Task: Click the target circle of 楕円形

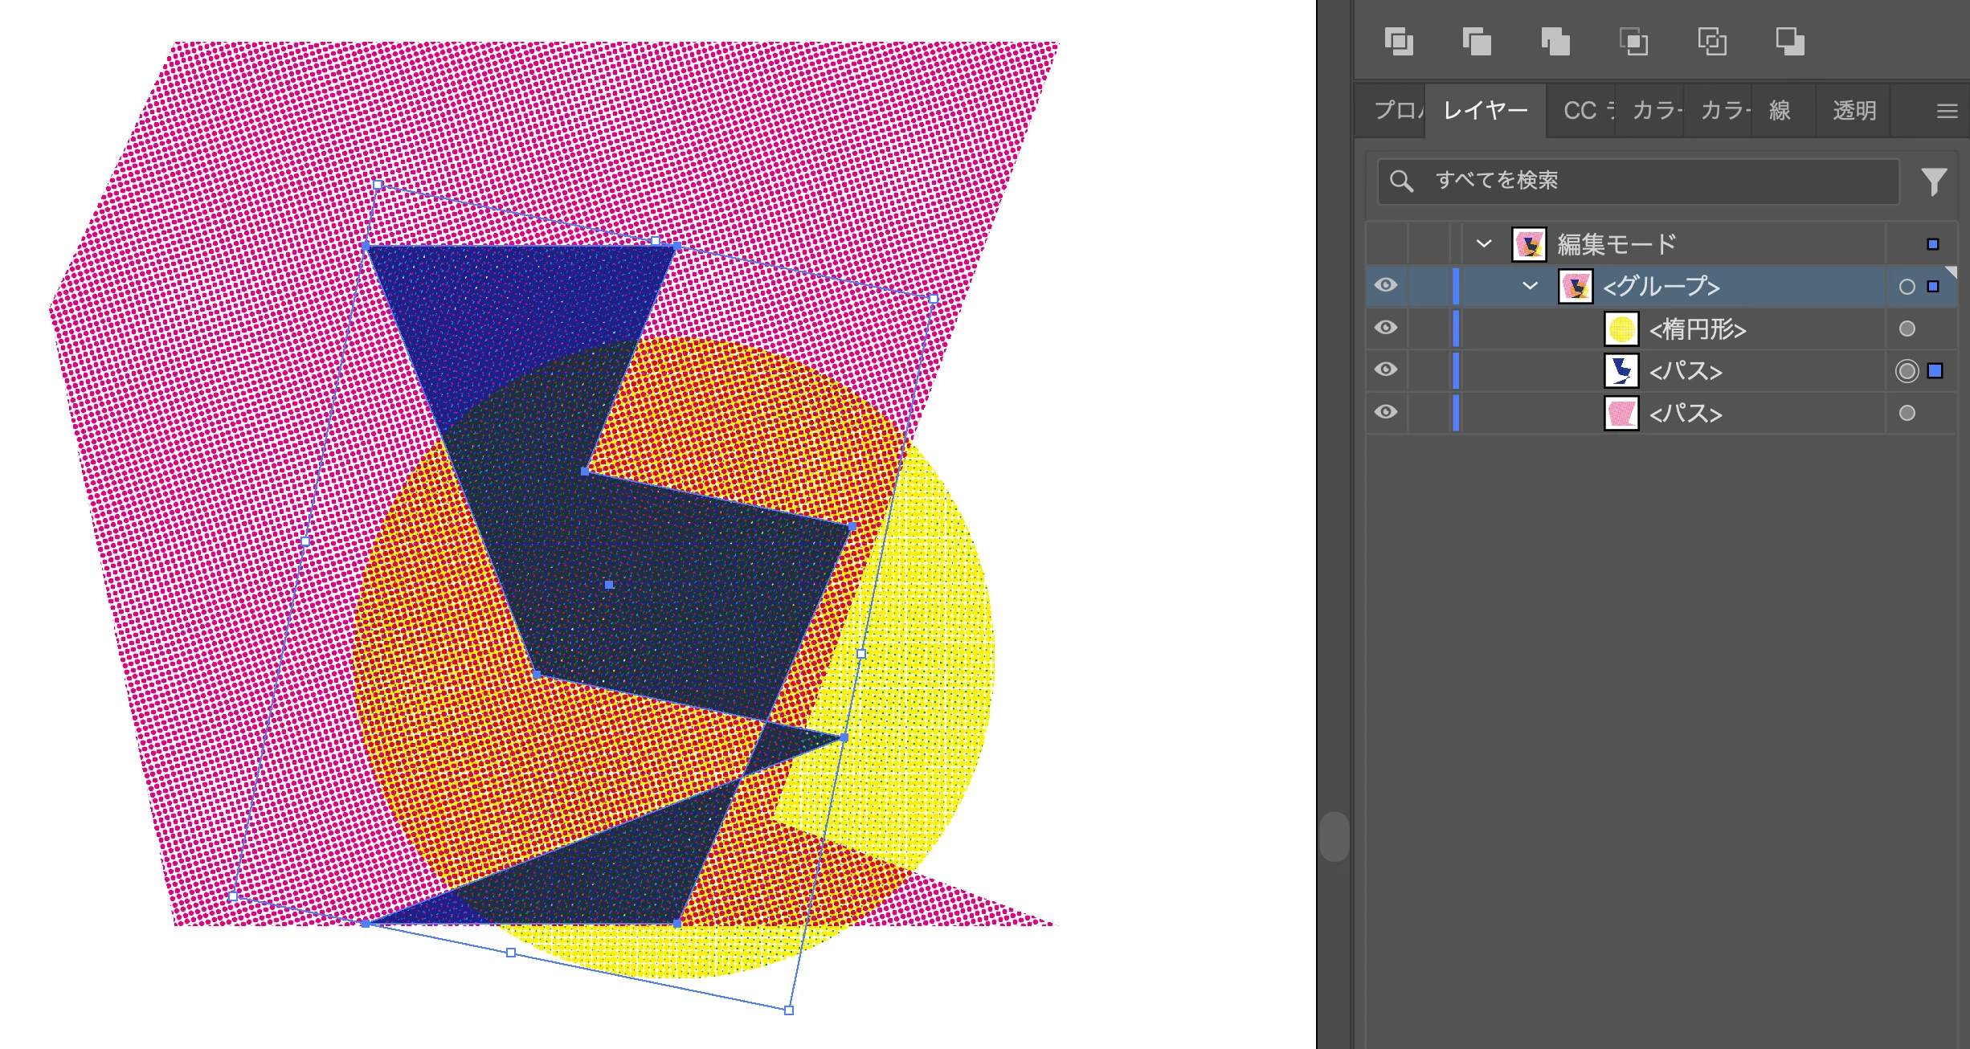Action: tap(1907, 329)
